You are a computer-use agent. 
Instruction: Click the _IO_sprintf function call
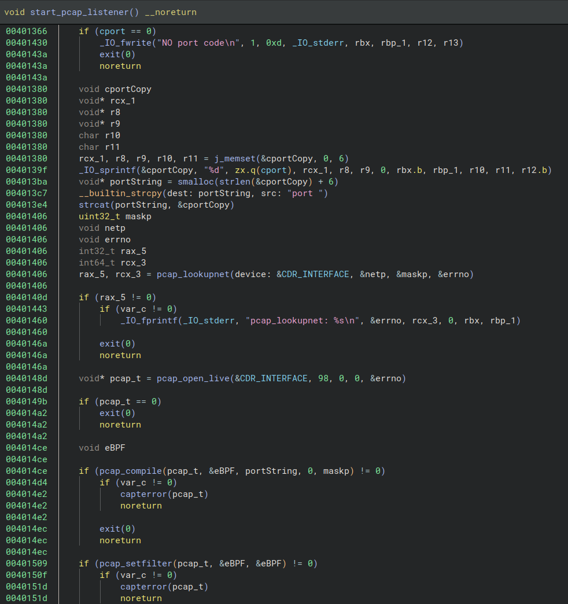tap(108, 170)
